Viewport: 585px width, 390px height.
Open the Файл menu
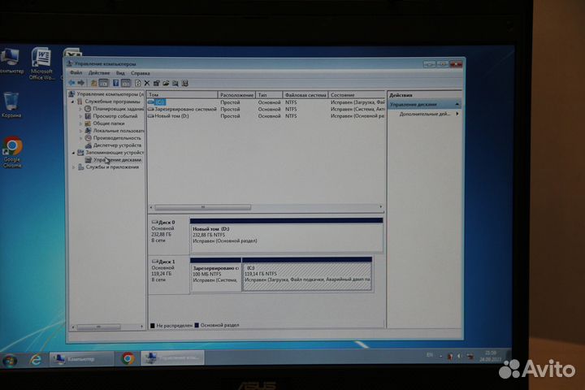(76, 73)
